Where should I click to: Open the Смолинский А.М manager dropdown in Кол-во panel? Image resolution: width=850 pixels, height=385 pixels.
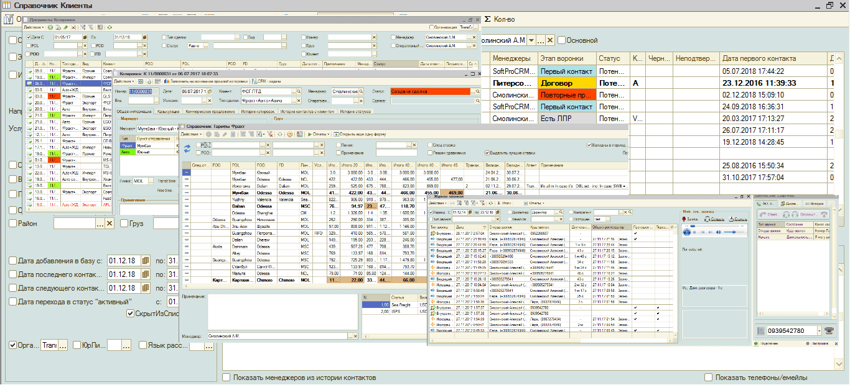(x=531, y=40)
